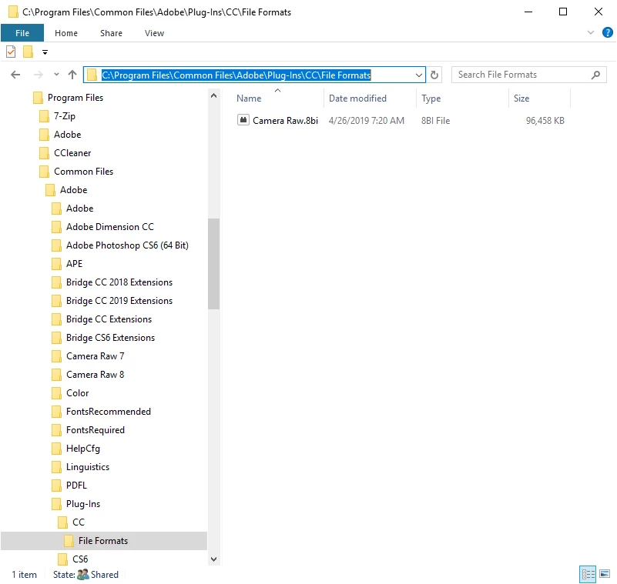
Task: Select File Formats in the tree
Action: click(103, 541)
